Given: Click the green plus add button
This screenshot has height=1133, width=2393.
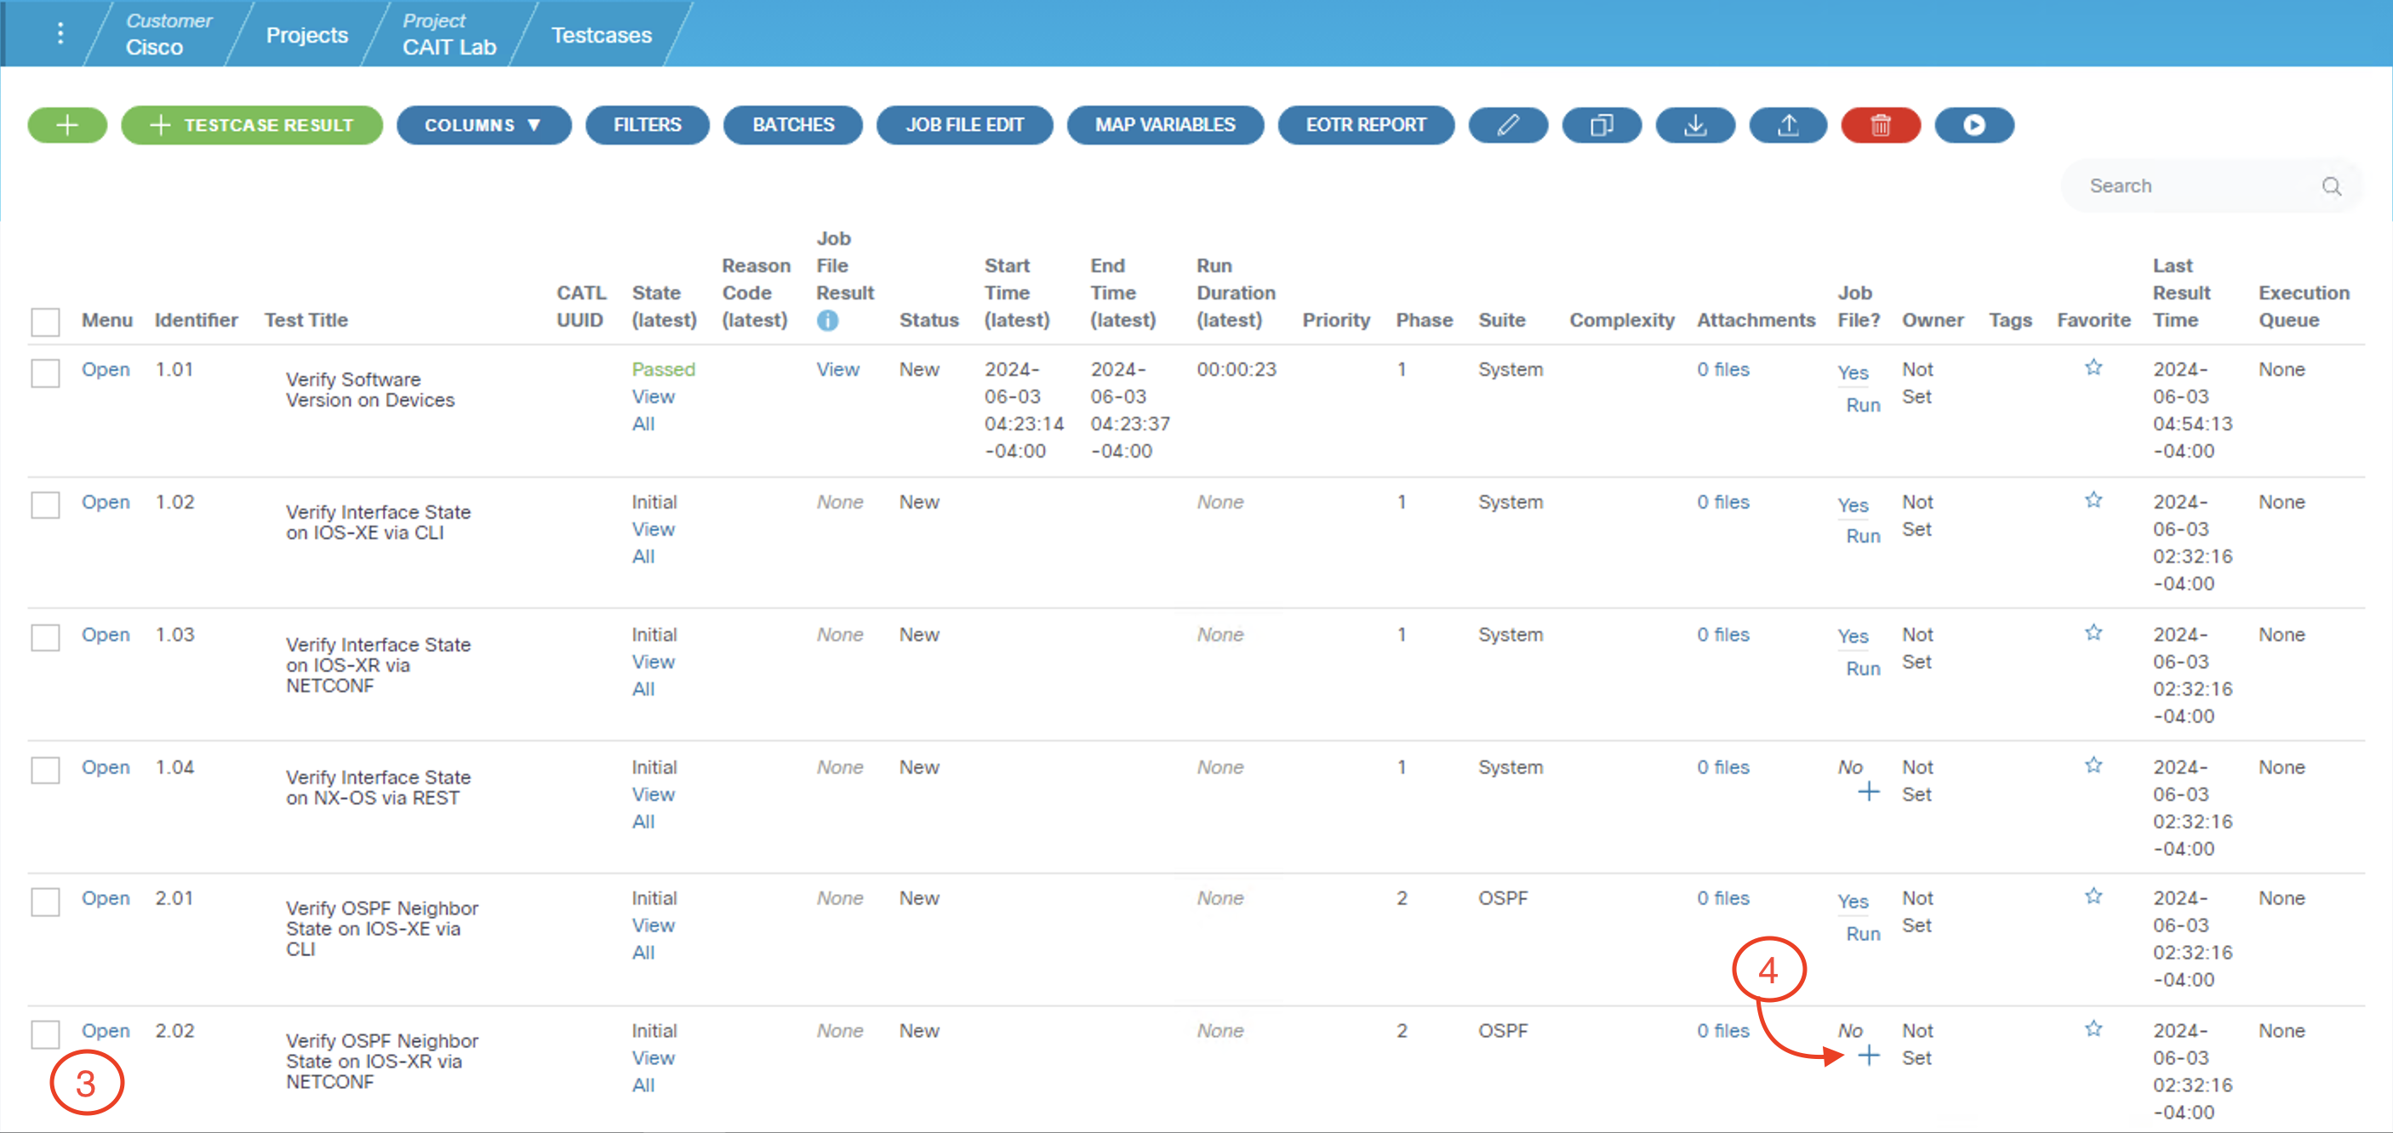Looking at the screenshot, I should [x=67, y=125].
